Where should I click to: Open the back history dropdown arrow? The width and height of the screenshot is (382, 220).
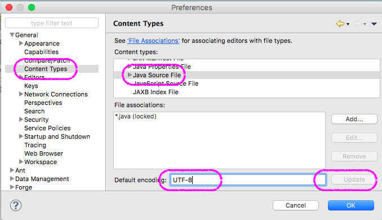pos(348,24)
